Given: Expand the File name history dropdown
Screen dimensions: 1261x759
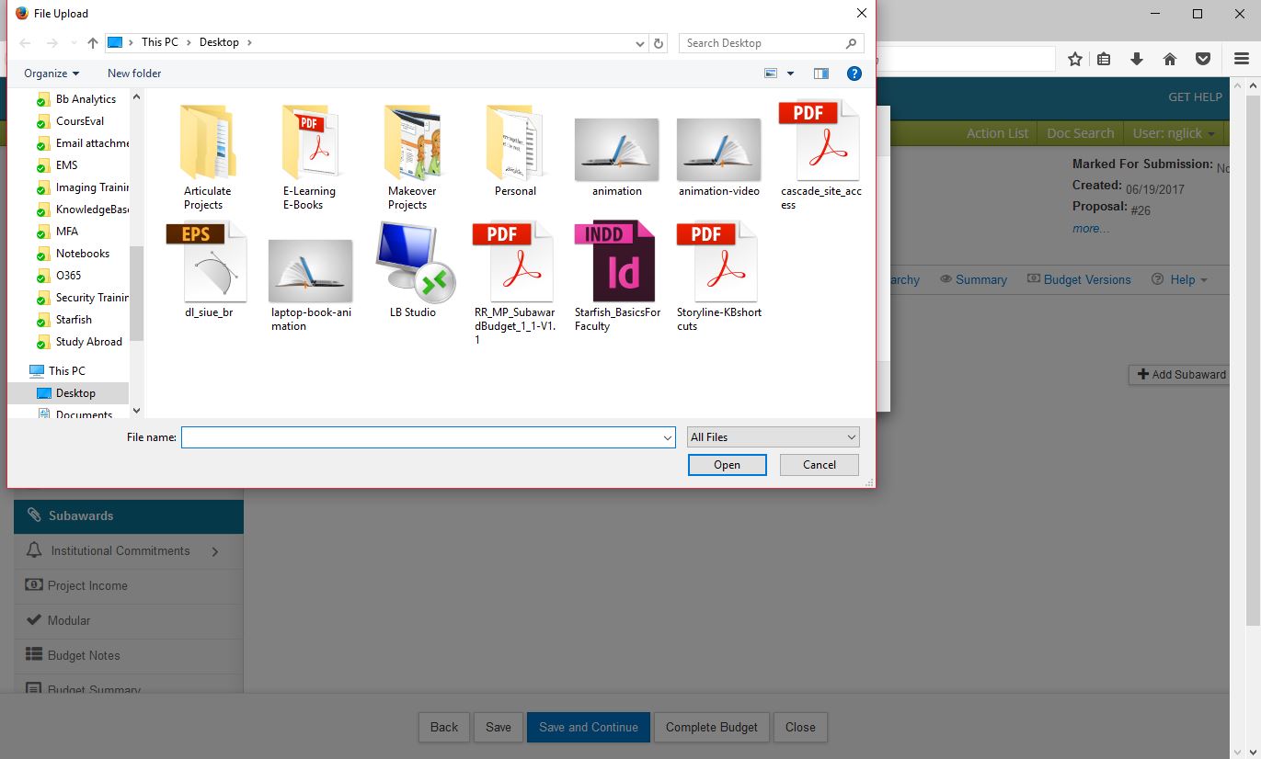Looking at the screenshot, I should click(x=668, y=438).
